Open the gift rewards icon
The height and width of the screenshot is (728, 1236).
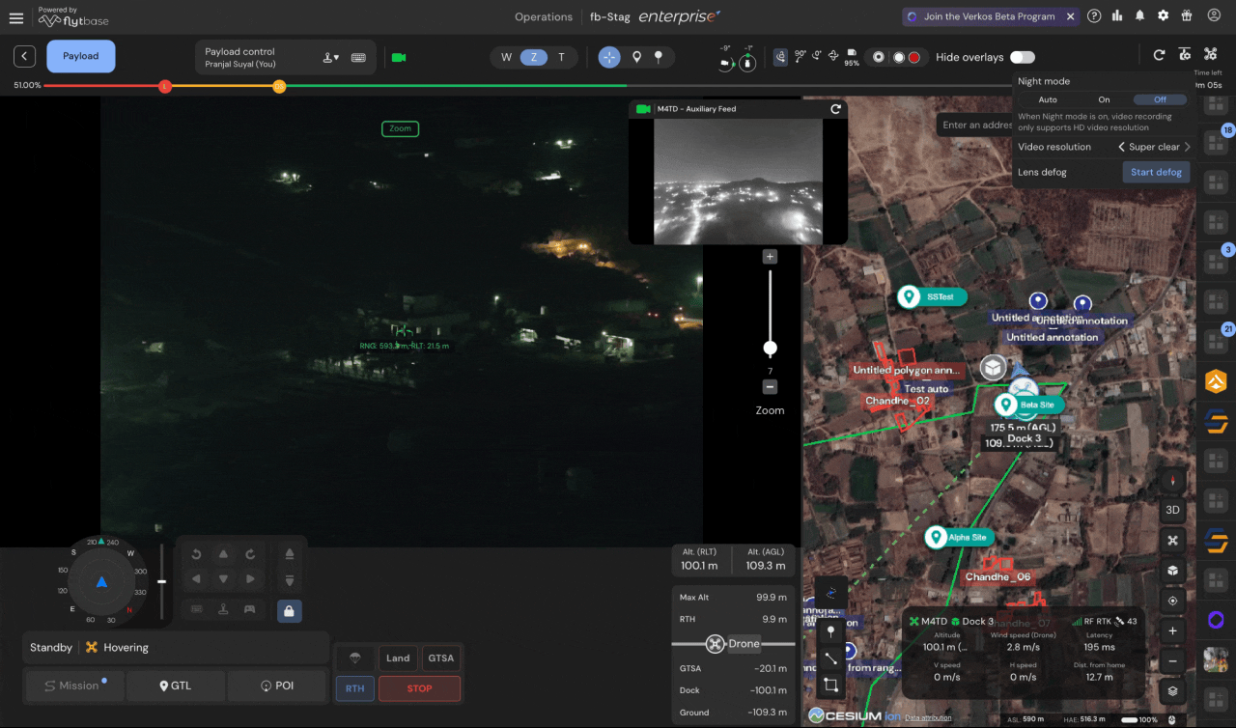click(x=1186, y=16)
